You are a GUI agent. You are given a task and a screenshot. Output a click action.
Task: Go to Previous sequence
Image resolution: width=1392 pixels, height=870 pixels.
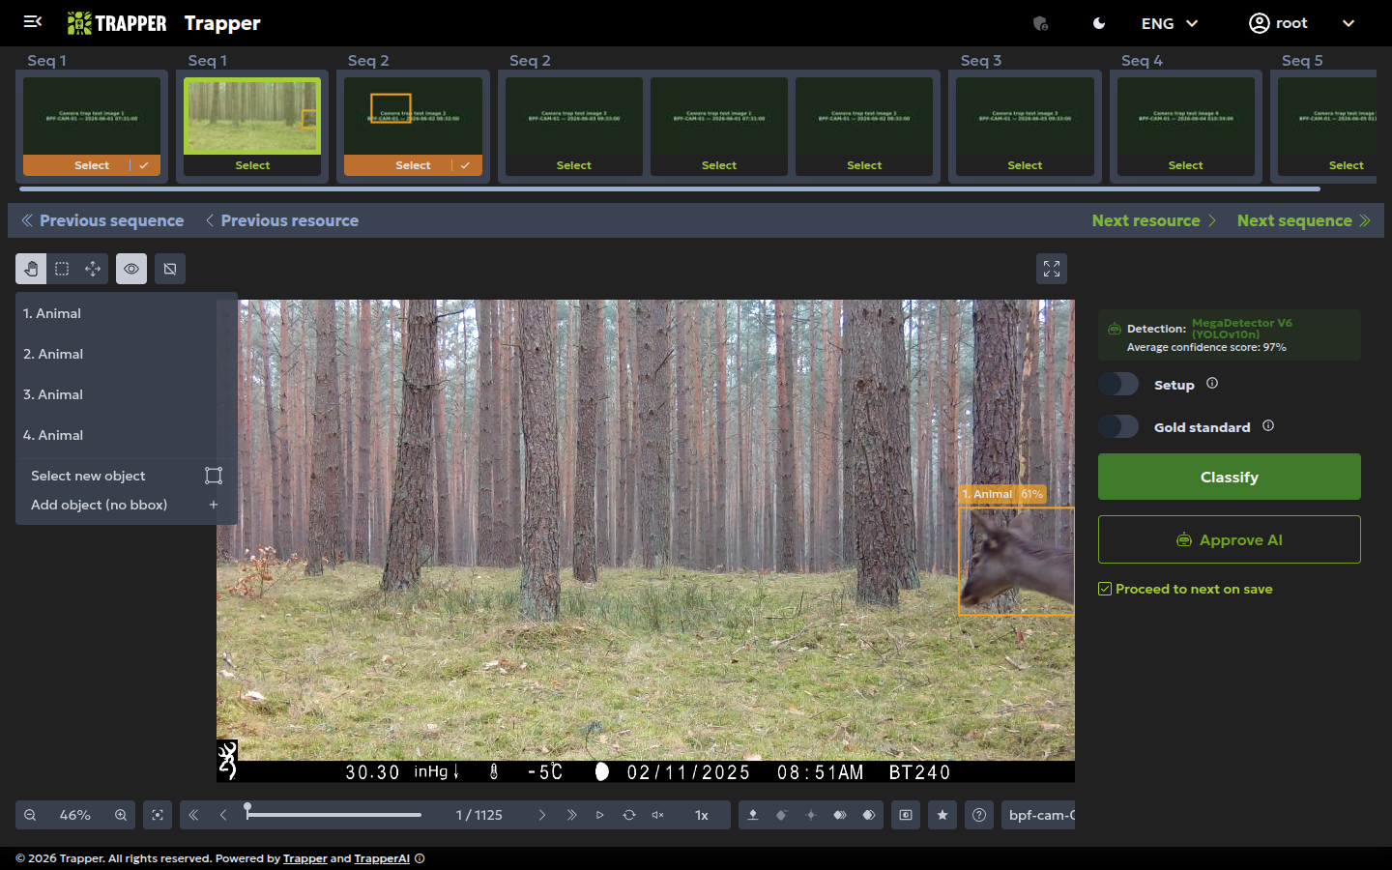(x=102, y=220)
